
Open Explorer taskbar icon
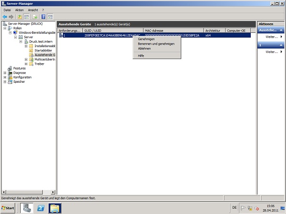[x=55, y=208]
